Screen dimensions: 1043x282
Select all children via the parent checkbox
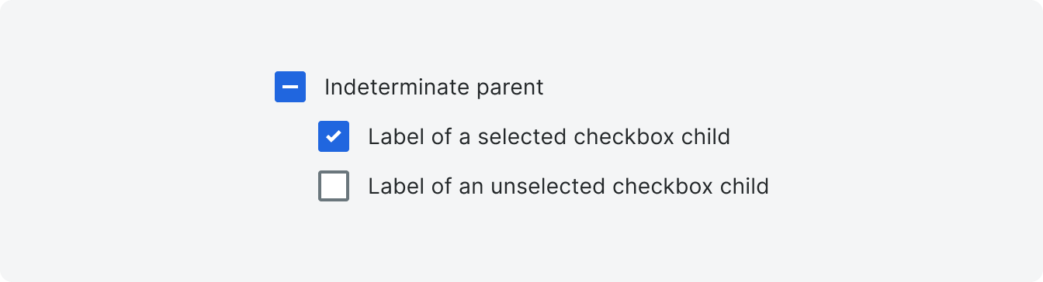pos(290,87)
